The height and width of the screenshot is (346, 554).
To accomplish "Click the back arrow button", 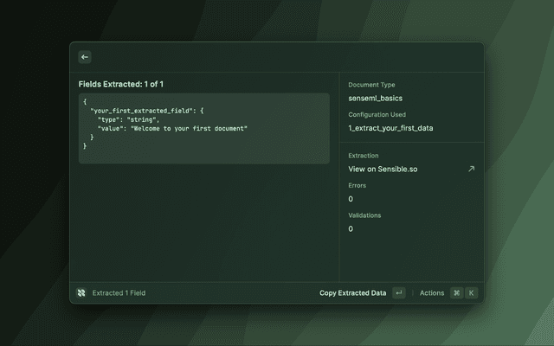I will 85,57.
